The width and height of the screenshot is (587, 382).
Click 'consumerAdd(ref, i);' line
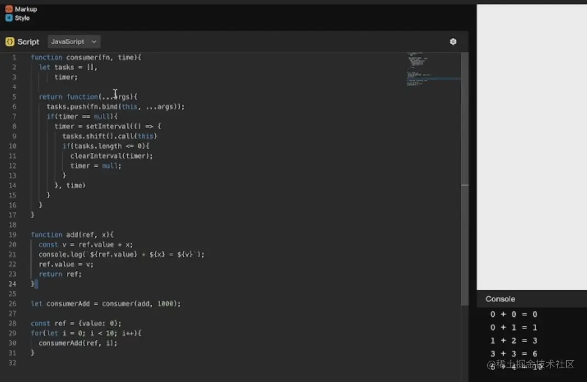(78, 343)
